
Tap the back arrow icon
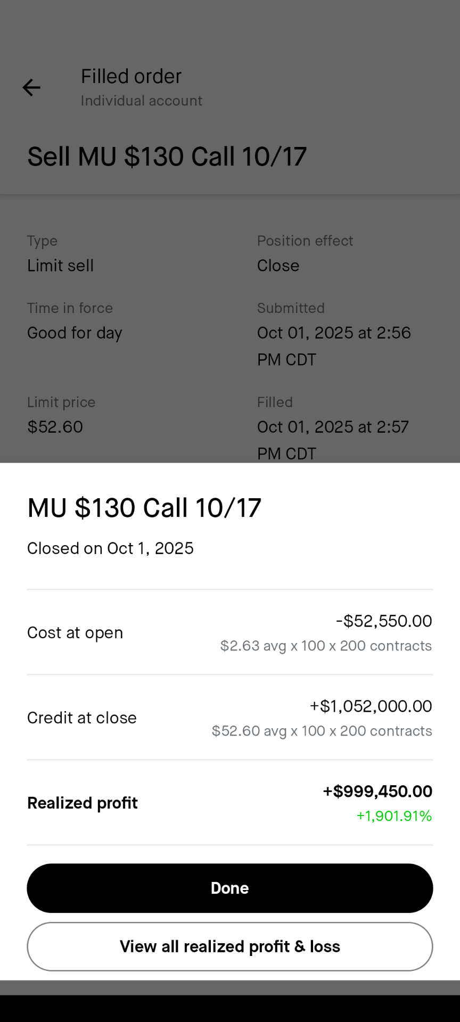click(x=31, y=87)
